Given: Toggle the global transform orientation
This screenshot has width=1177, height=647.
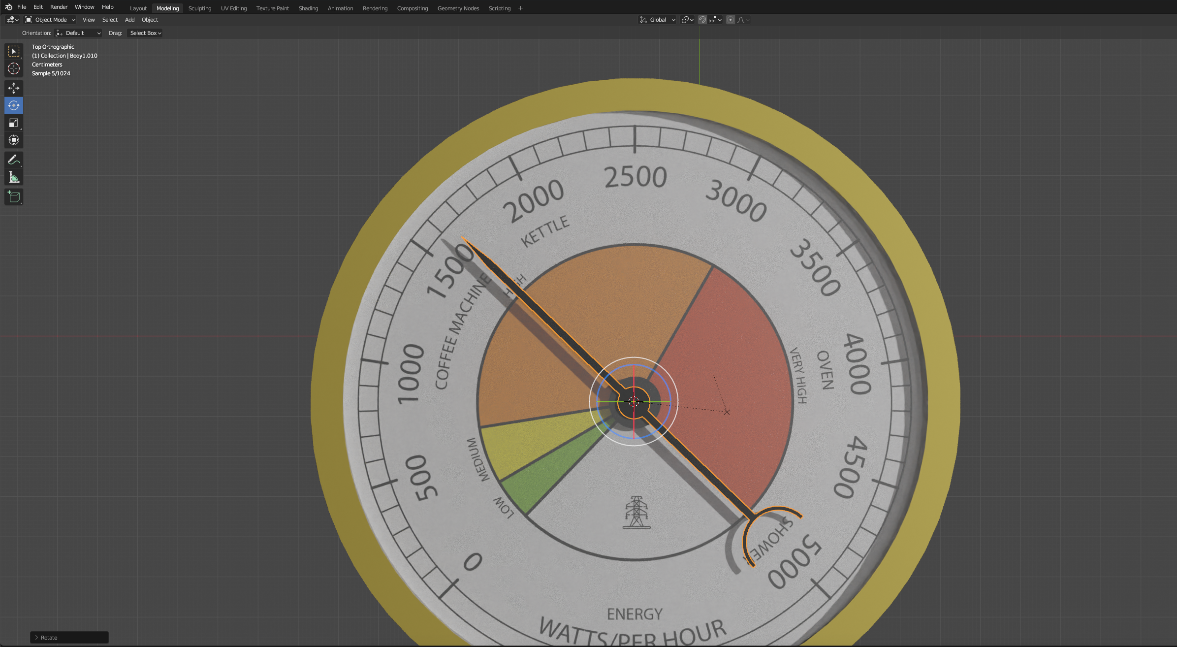Looking at the screenshot, I should 657,20.
